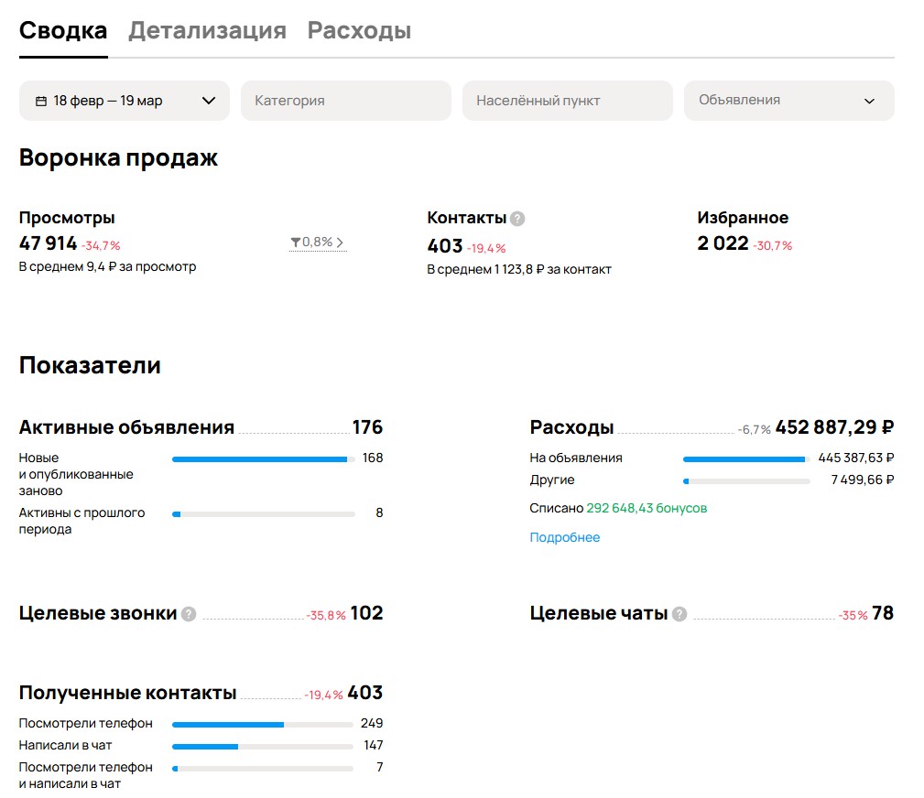
Task: Click the Просмотры change -34,7%
Action: (101, 245)
